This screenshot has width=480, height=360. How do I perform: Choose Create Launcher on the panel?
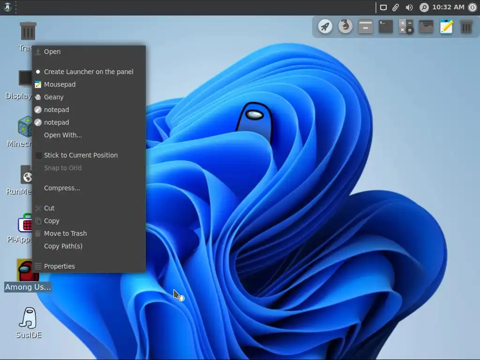89,72
